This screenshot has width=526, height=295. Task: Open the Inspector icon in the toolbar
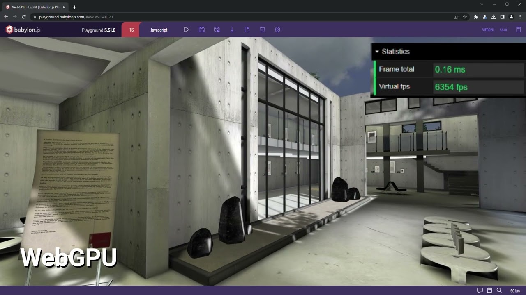coord(217,30)
